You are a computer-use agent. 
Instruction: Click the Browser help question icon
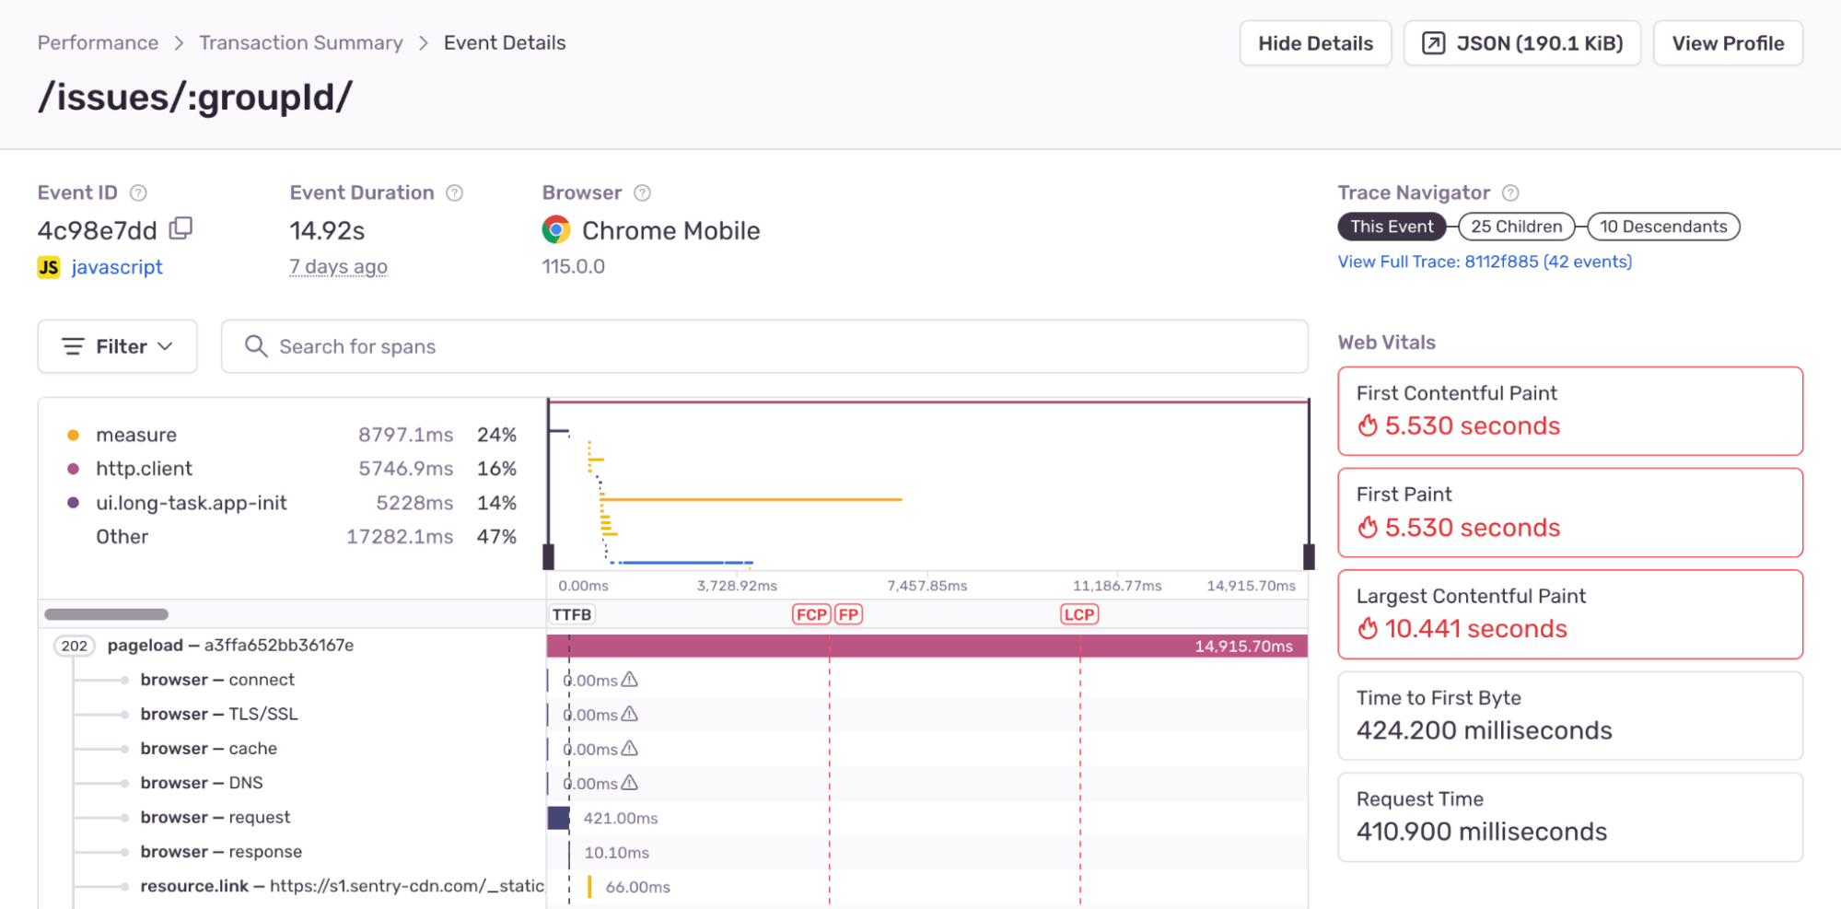(642, 192)
